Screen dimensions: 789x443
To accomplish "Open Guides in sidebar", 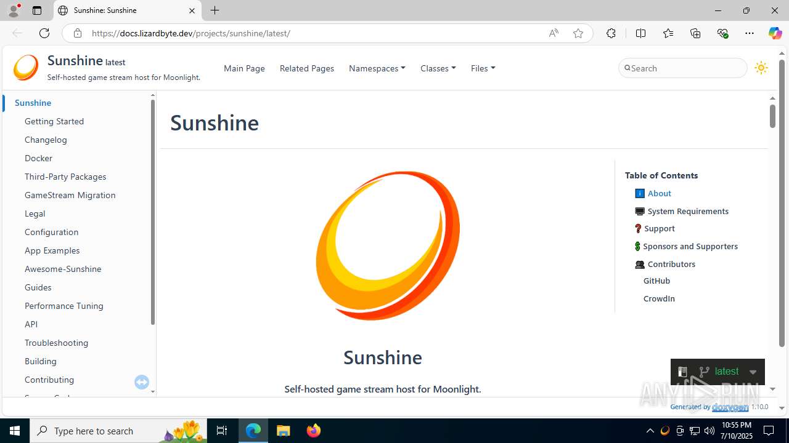I will [38, 287].
